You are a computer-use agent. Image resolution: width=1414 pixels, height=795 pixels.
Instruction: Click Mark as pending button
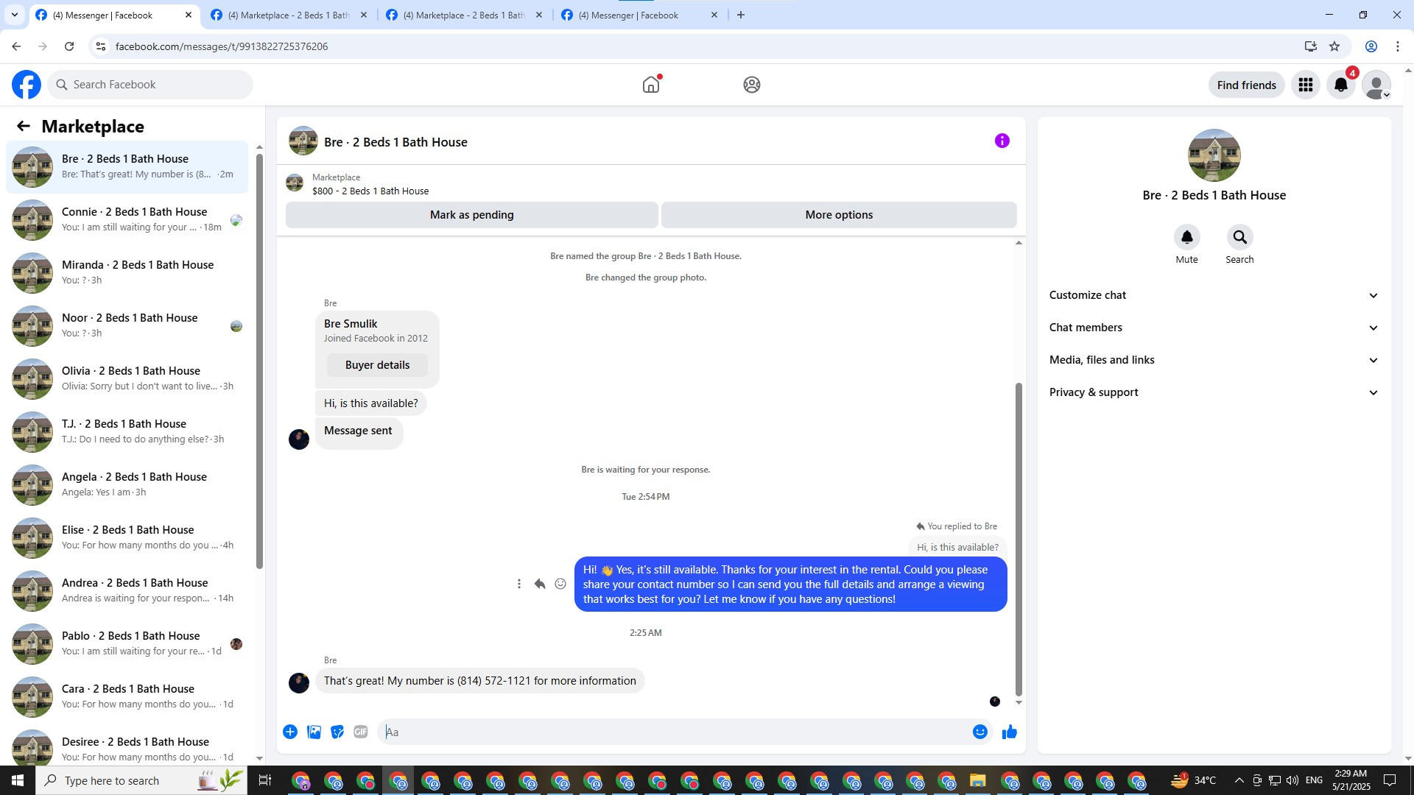pyautogui.click(x=472, y=215)
